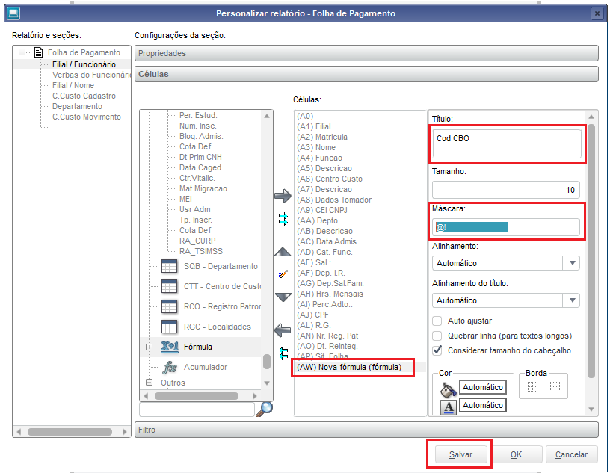The height and width of the screenshot is (476, 610).
Task: Click the right arrow to add cell
Action: 283,195
